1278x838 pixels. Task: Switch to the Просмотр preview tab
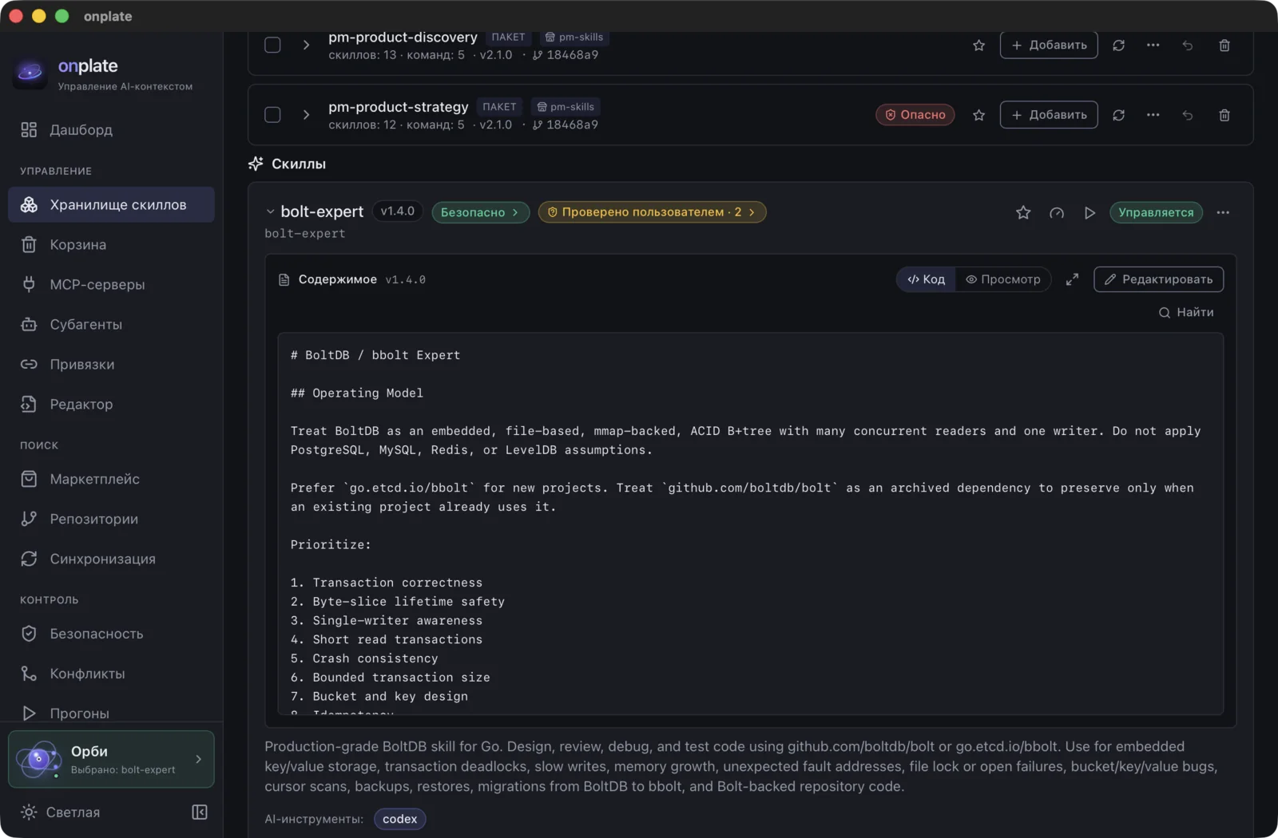1003,279
